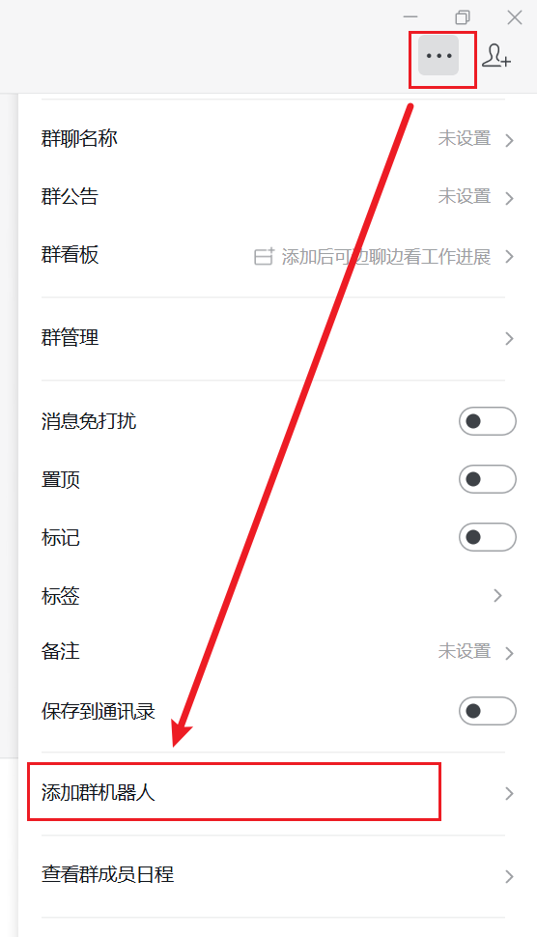Click the 群看板 label

click(70, 255)
